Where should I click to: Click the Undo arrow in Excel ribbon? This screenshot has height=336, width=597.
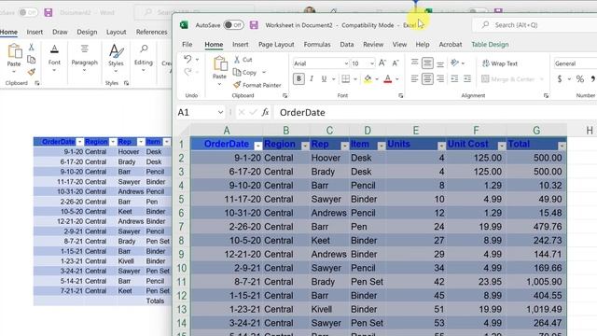(x=187, y=59)
